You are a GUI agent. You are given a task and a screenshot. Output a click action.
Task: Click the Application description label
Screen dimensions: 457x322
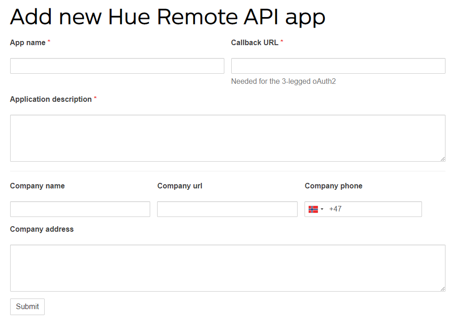51,100
